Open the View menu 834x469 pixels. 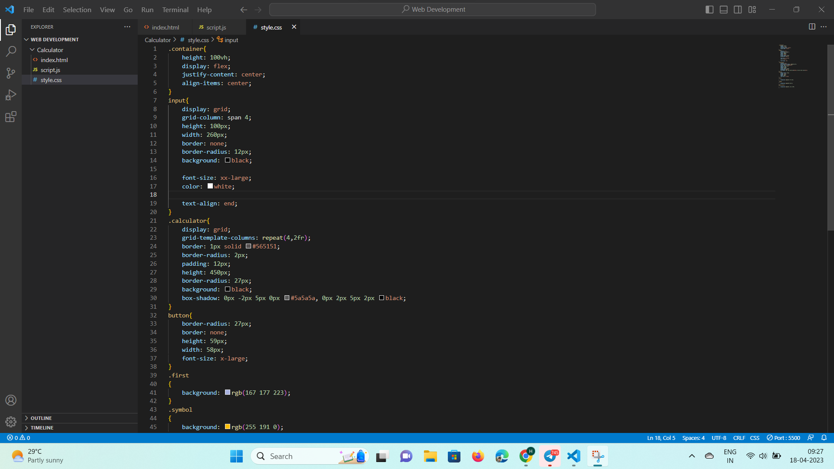[107, 10]
